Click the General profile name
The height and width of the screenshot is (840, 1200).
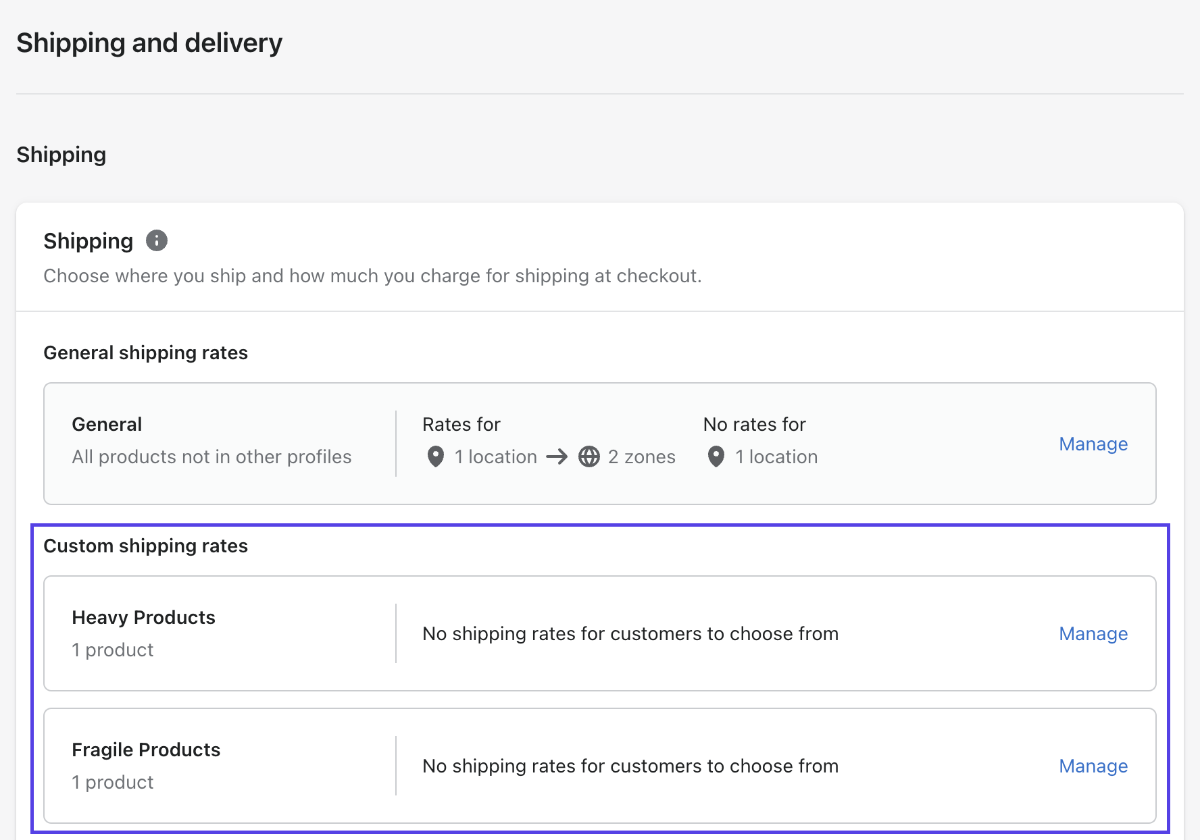[x=107, y=424]
